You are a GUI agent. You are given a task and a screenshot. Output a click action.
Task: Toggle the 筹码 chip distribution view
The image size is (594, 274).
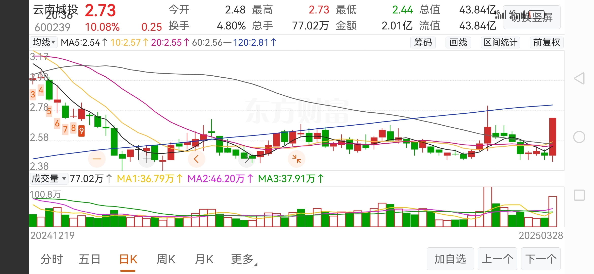pos(423,42)
